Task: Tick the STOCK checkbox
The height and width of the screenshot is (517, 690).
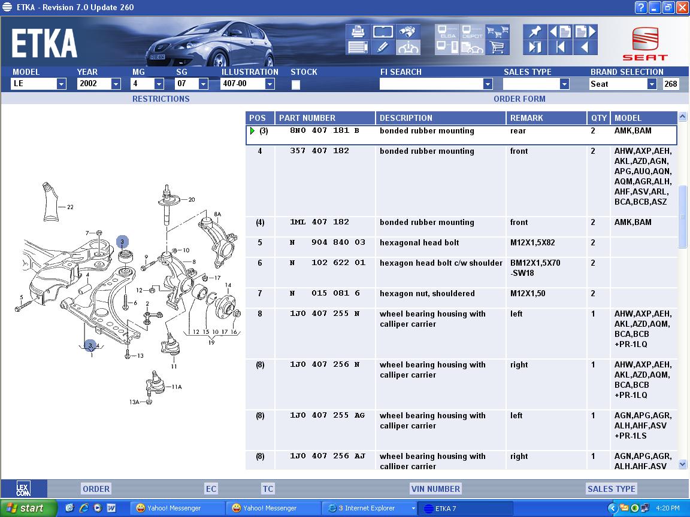Action: click(x=296, y=84)
